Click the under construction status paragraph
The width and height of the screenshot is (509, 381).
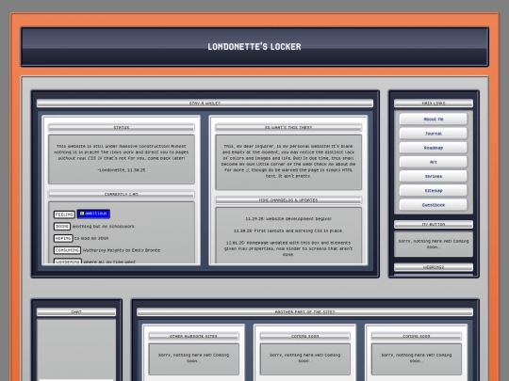click(x=122, y=152)
